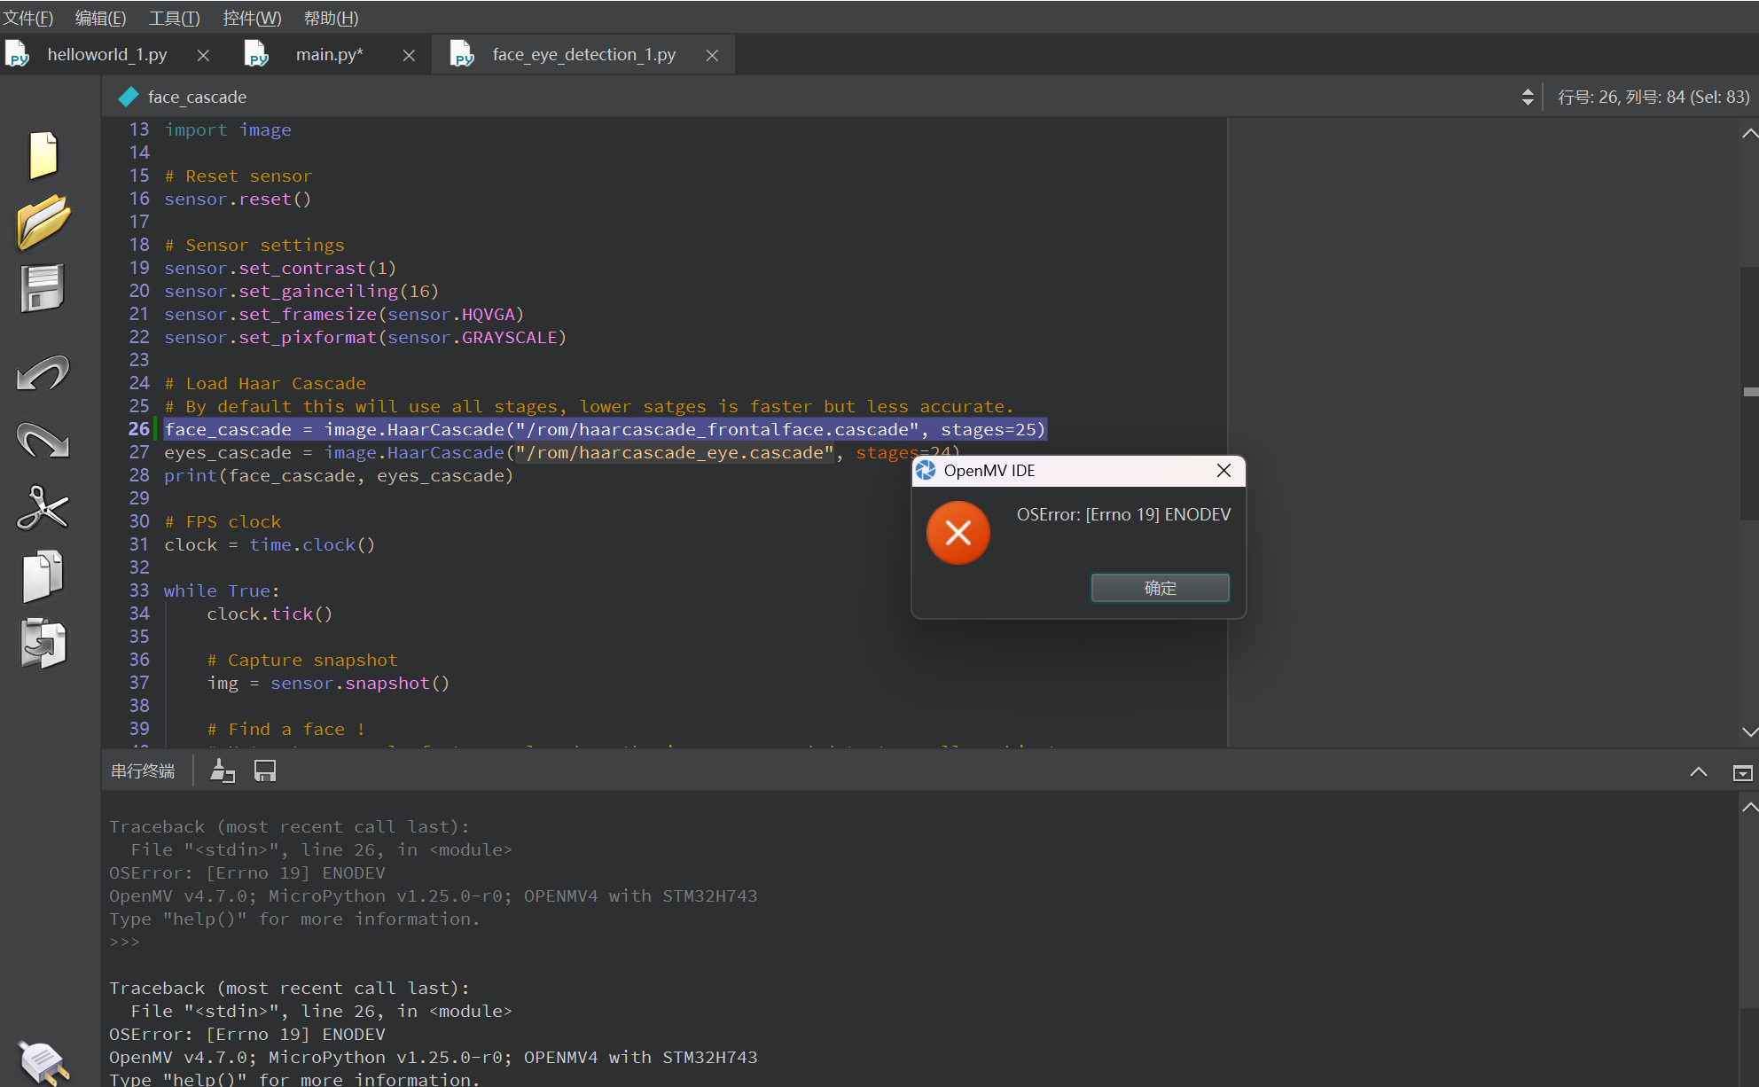Click the red error icon in dialog
The width and height of the screenshot is (1759, 1087).
pyautogui.click(x=958, y=533)
